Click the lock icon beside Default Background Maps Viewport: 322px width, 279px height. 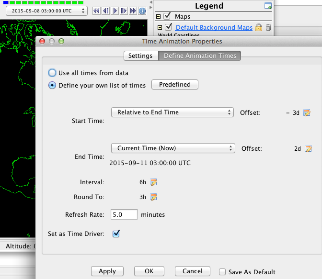point(259,28)
